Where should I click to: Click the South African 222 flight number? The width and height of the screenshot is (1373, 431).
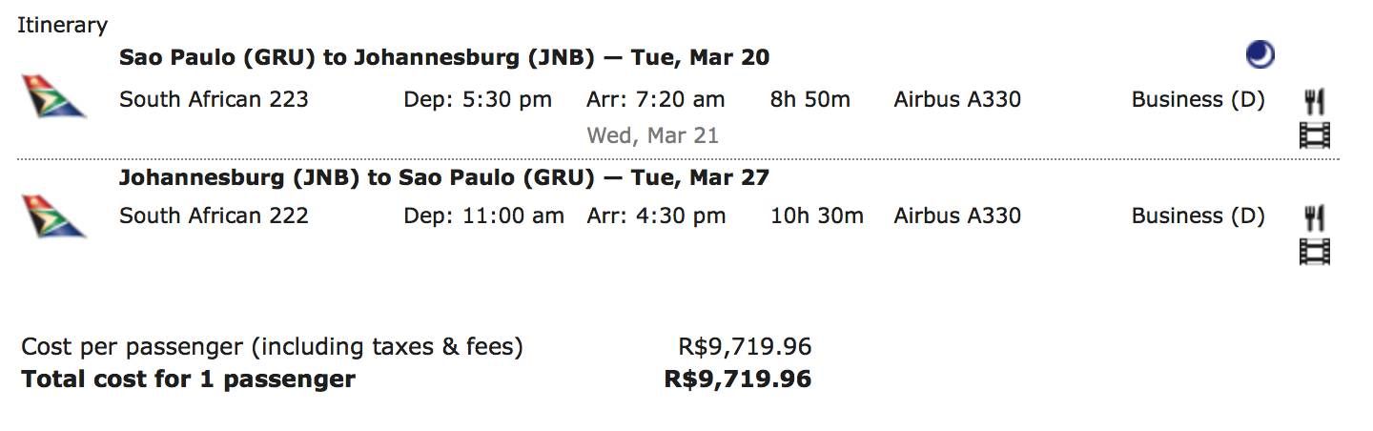pos(214,215)
